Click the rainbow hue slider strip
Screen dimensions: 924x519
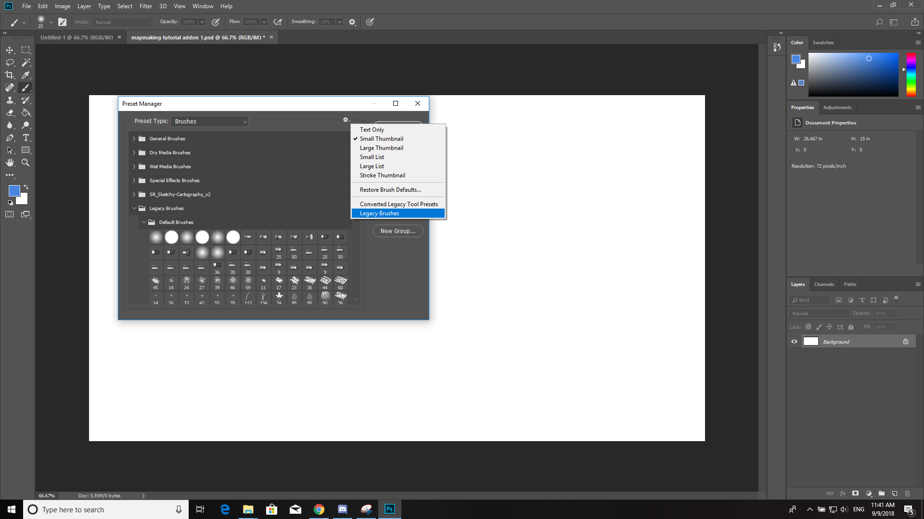[911, 74]
